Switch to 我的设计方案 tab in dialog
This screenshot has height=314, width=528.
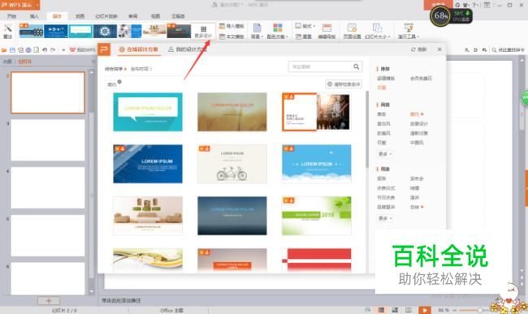pyautogui.click(x=187, y=49)
